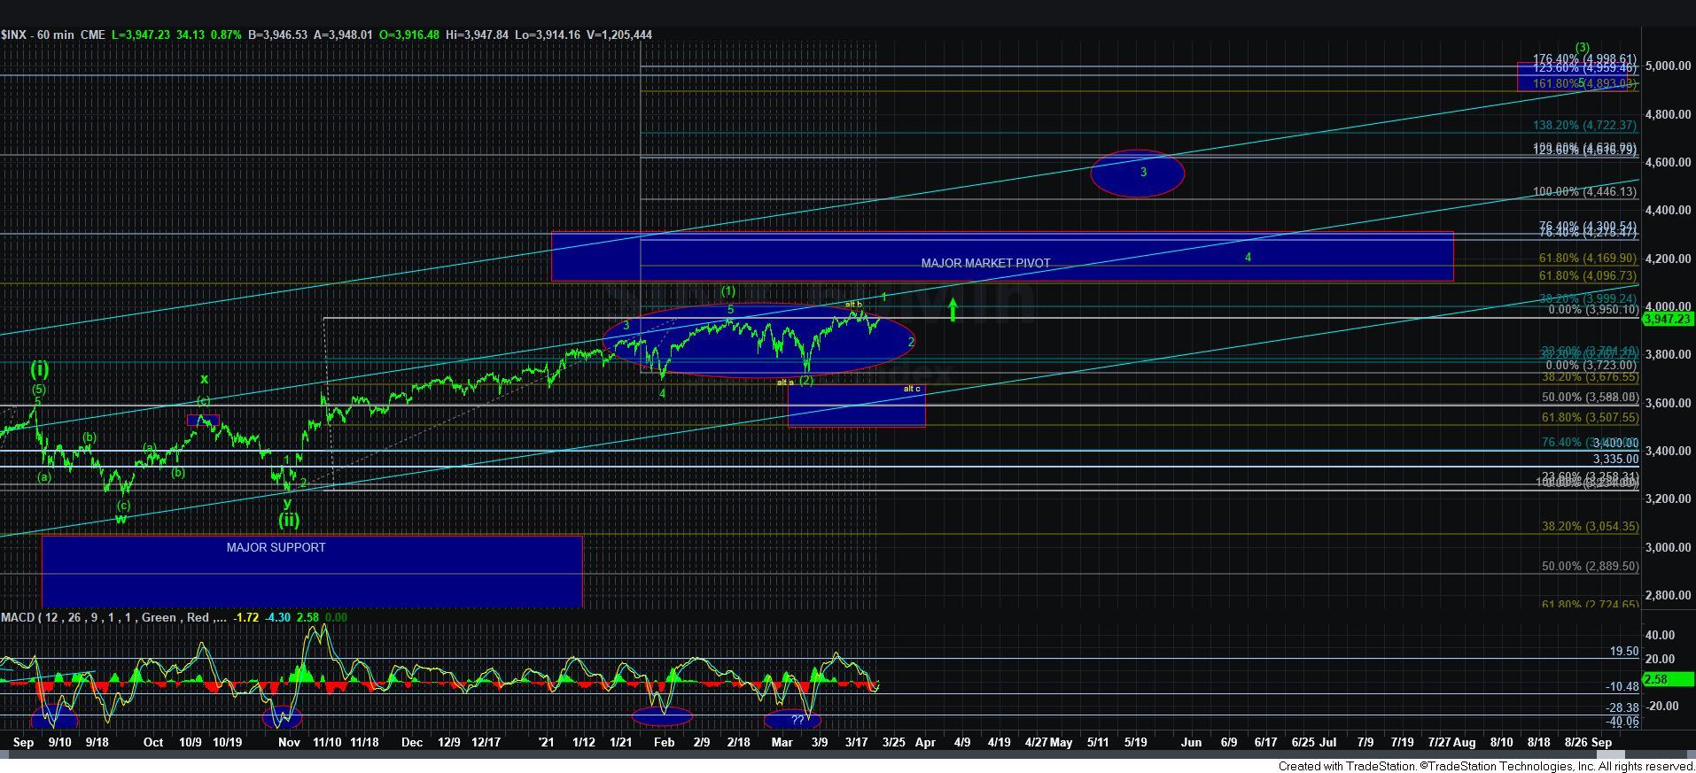
Task: Select the MAJOR MARKET PIVOT label
Action: point(985,263)
